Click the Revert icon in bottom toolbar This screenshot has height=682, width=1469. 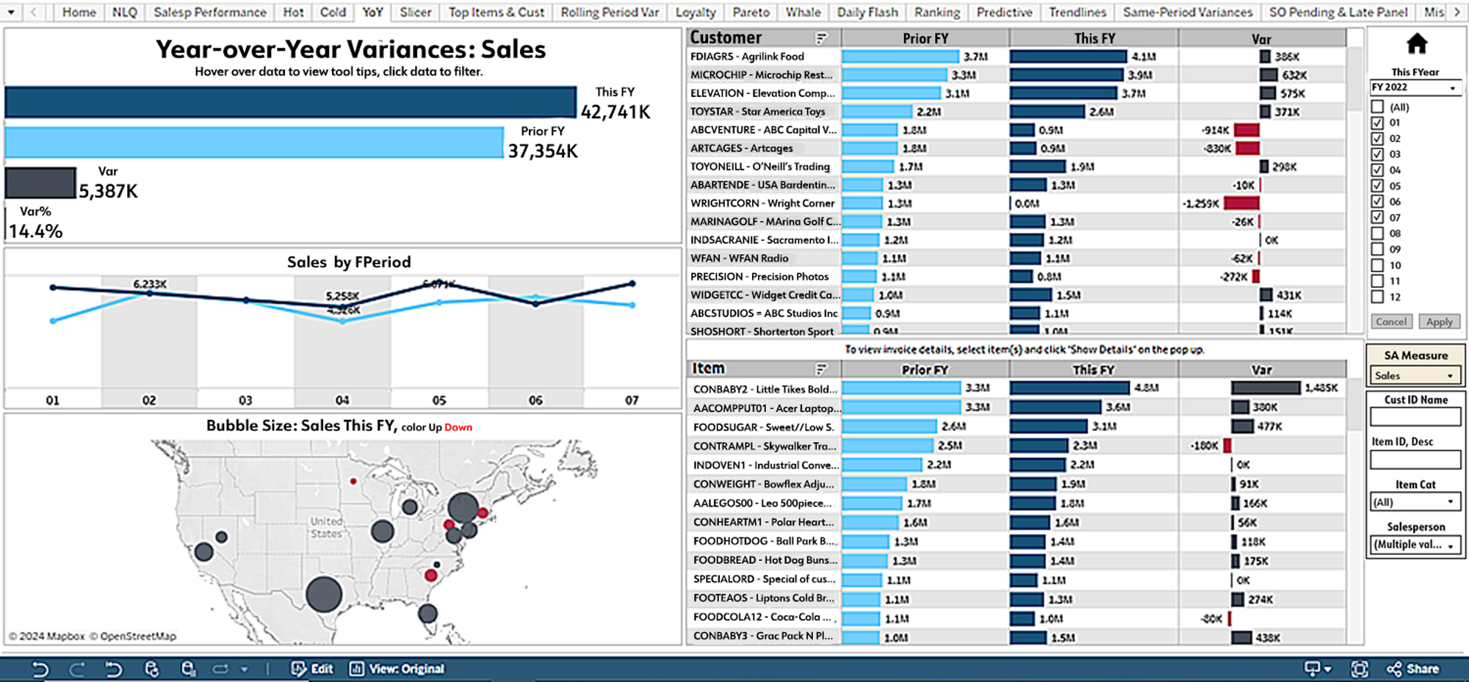(113, 669)
